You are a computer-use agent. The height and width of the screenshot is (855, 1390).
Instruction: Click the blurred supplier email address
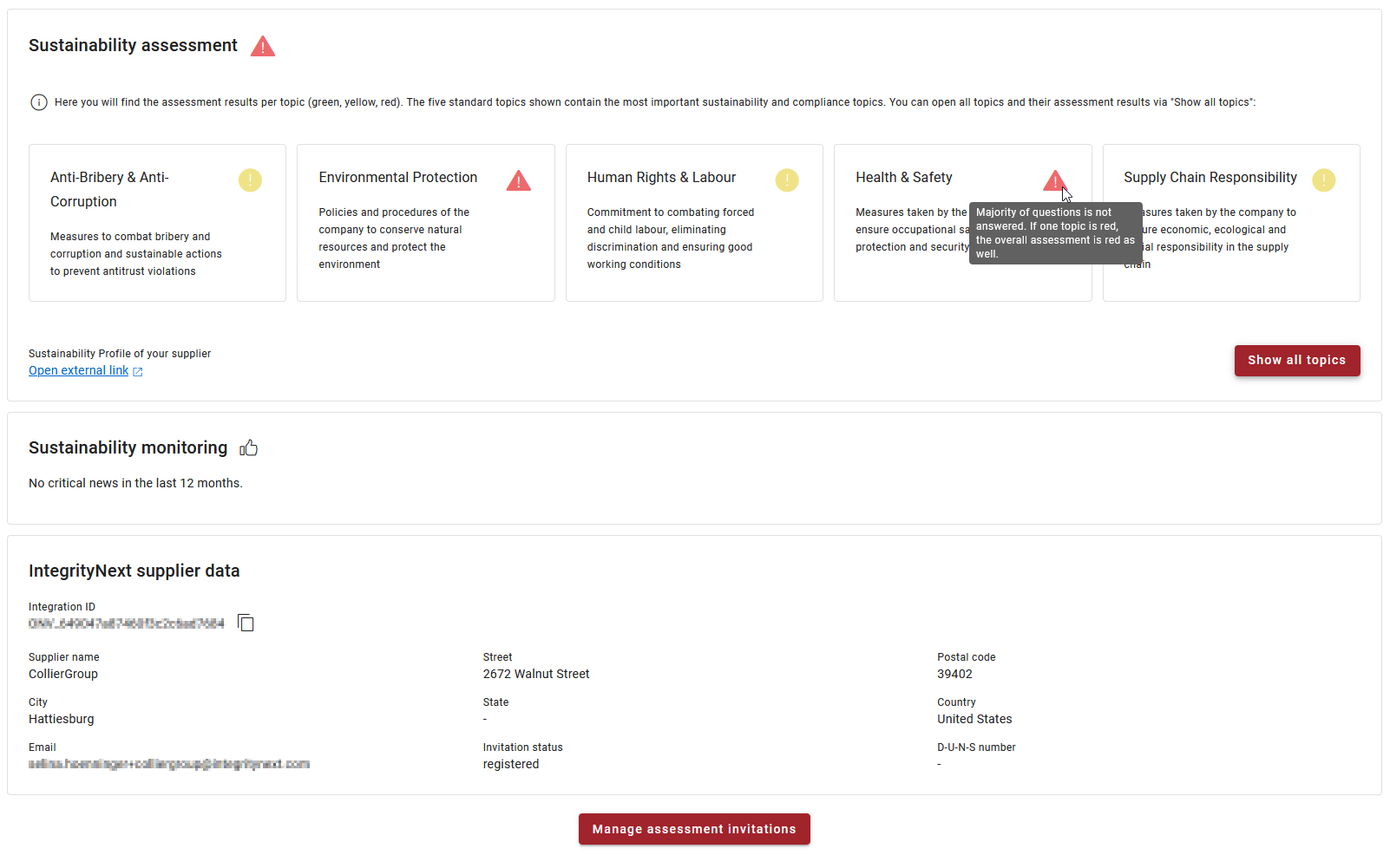point(169,764)
